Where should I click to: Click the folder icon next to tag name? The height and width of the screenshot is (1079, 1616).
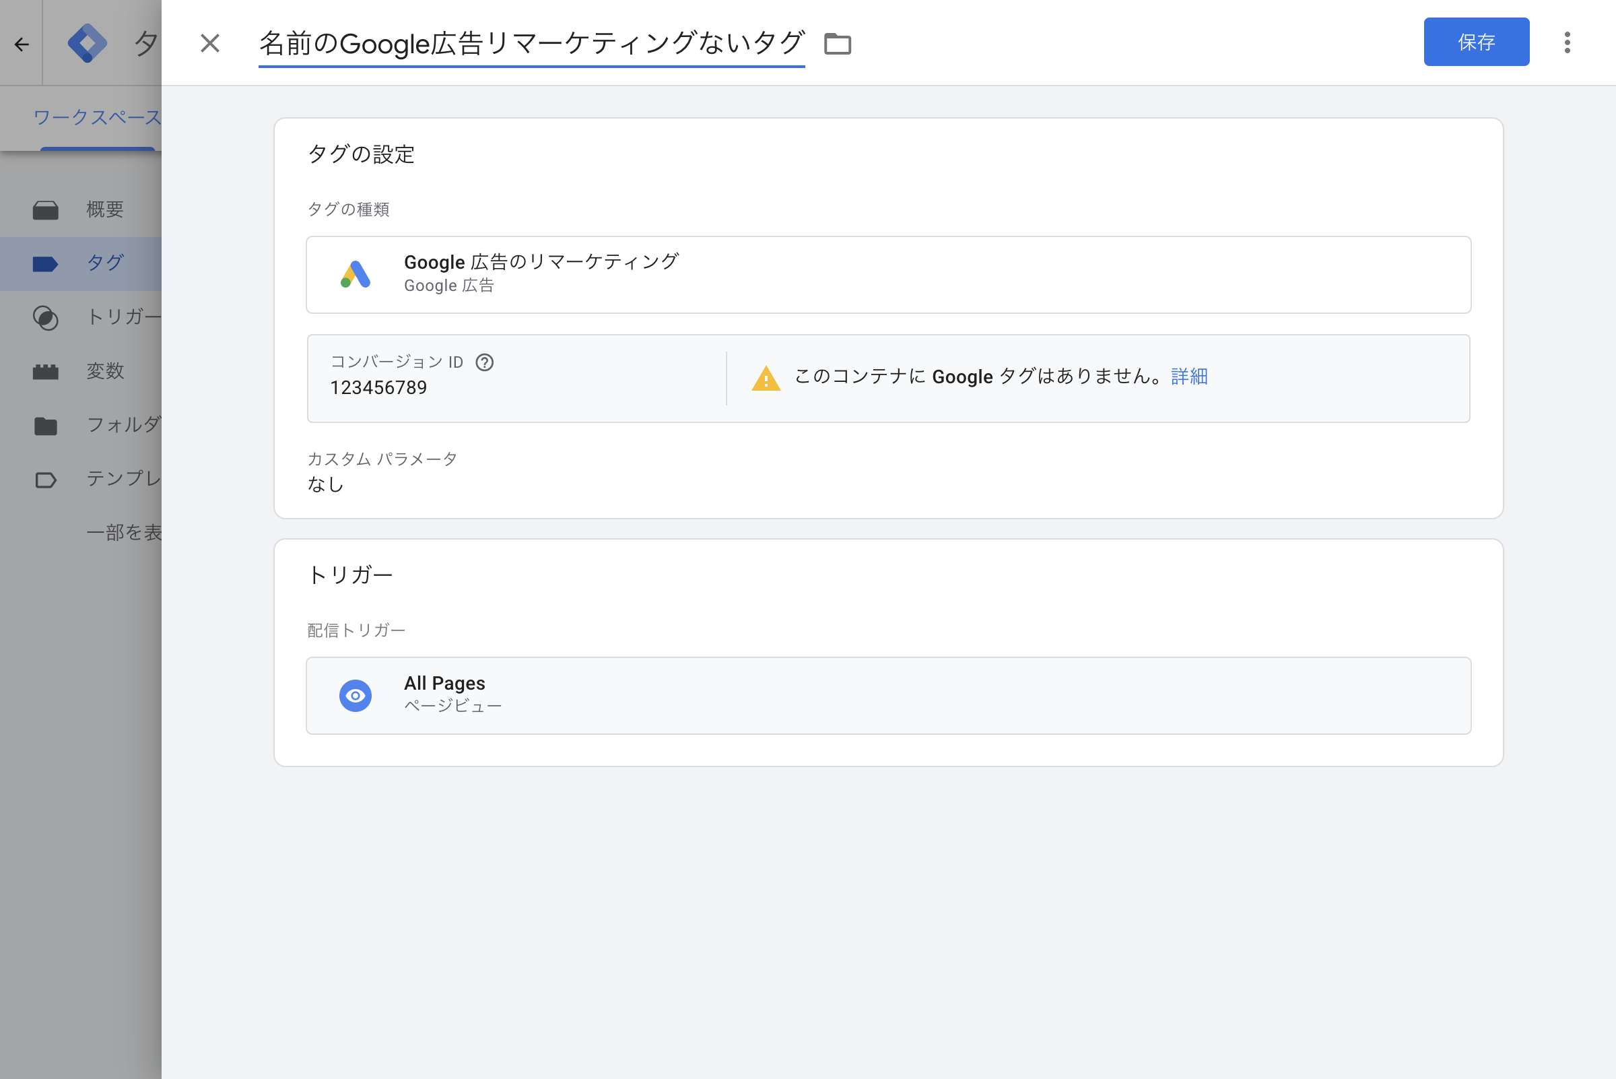(x=837, y=44)
